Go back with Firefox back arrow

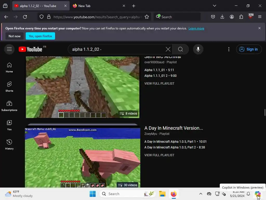point(6,17)
